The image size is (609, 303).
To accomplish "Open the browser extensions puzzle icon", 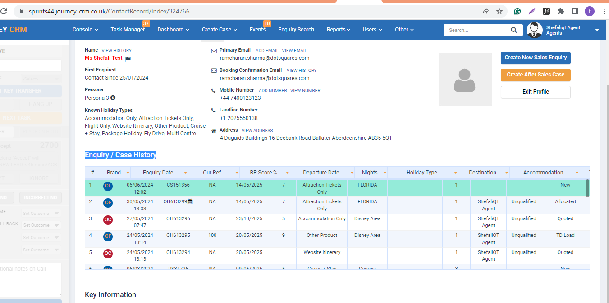I will 561,11.
